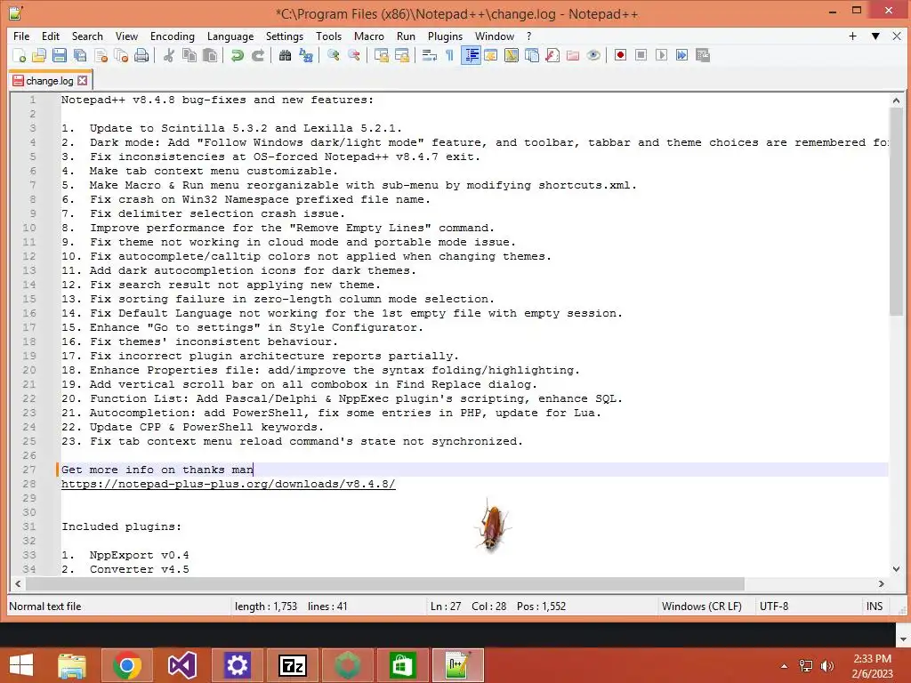Toggle word wrap toolbar button
Image resolution: width=911 pixels, height=683 pixels.
coord(430,55)
